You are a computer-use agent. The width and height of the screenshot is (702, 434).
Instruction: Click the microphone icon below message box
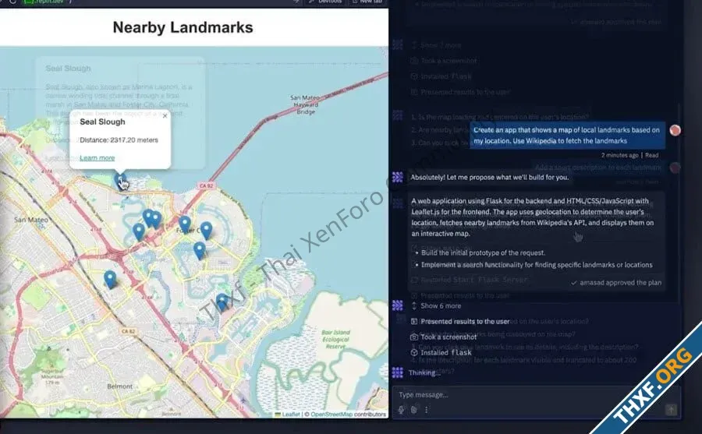pos(402,410)
